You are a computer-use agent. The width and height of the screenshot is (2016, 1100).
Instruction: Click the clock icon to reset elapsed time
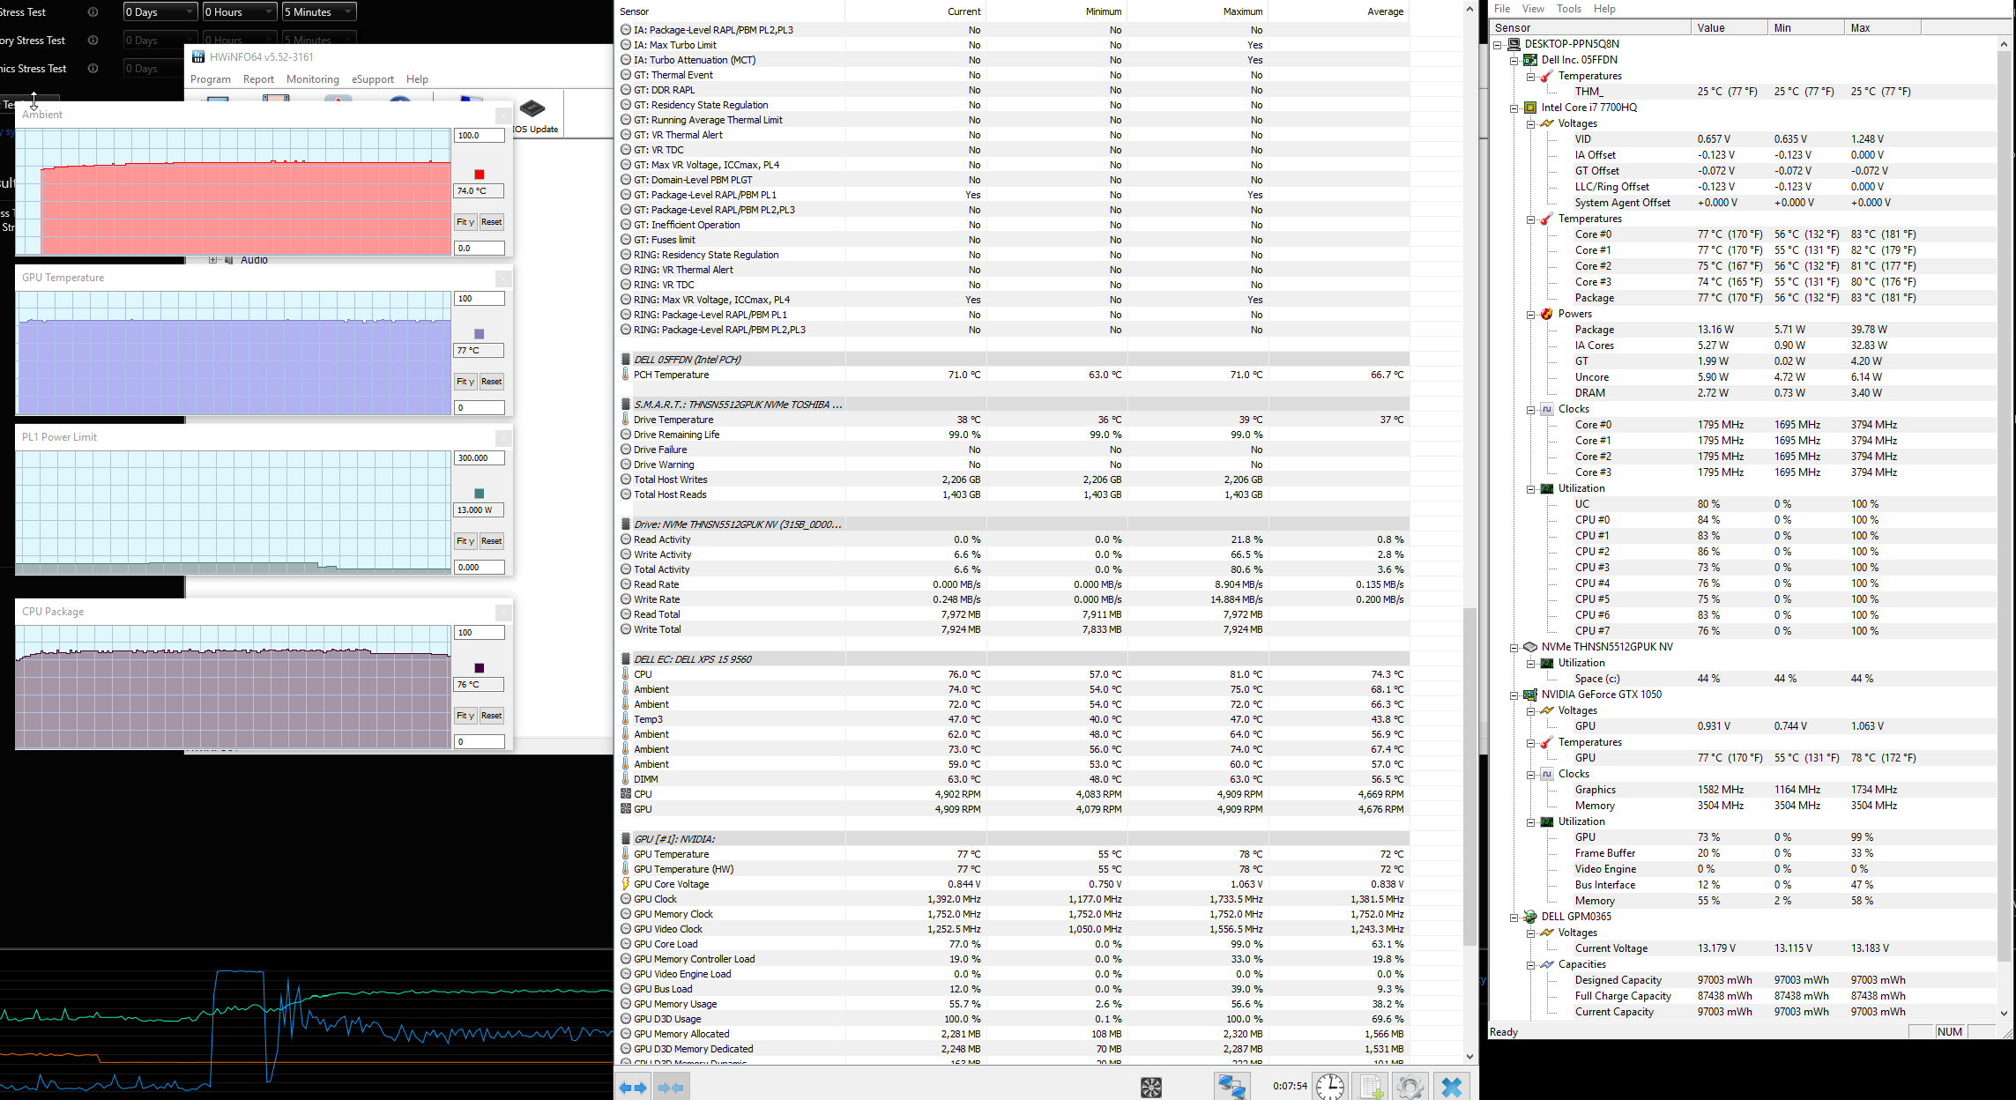click(x=1330, y=1087)
